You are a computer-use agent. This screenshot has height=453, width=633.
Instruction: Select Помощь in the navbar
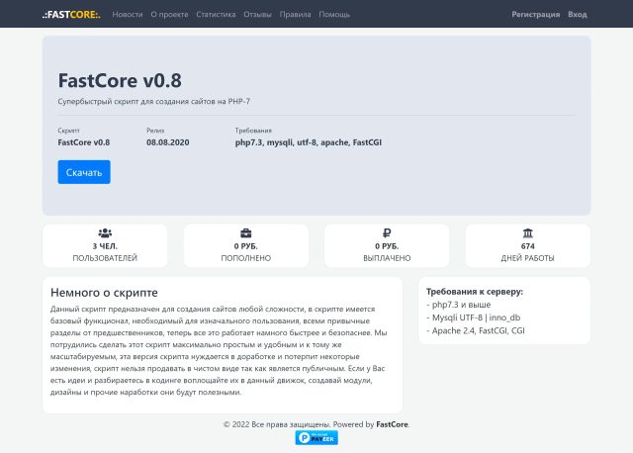pyautogui.click(x=334, y=15)
